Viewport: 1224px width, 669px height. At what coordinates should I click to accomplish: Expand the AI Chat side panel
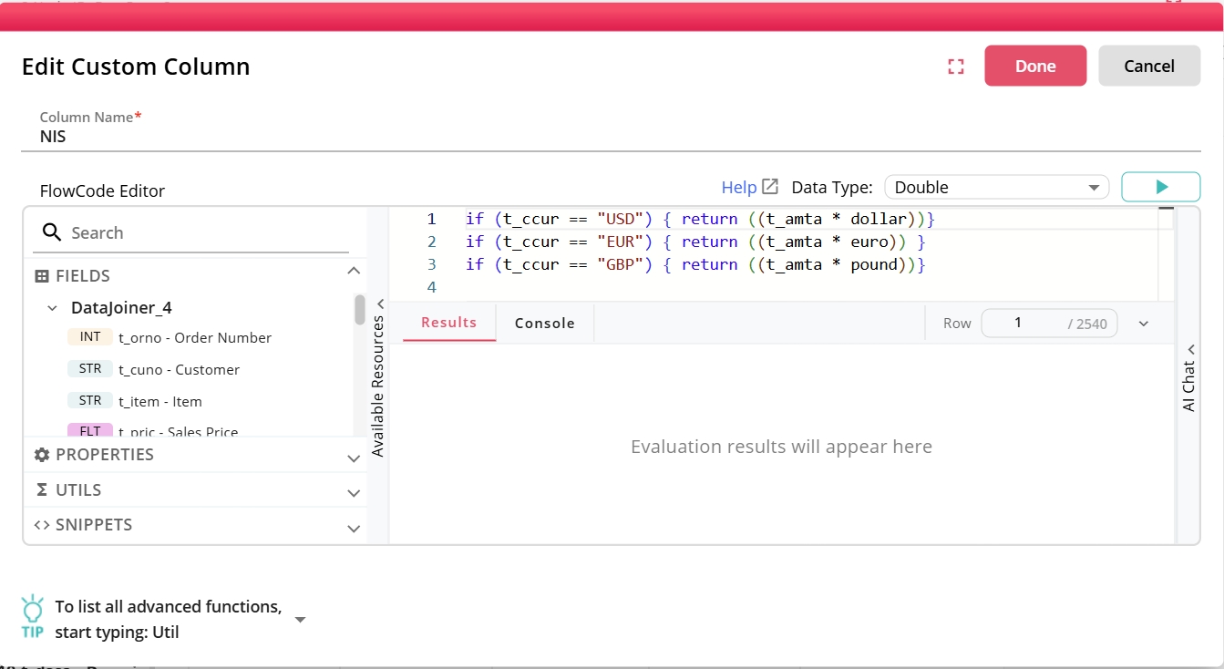coord(1190,349)
